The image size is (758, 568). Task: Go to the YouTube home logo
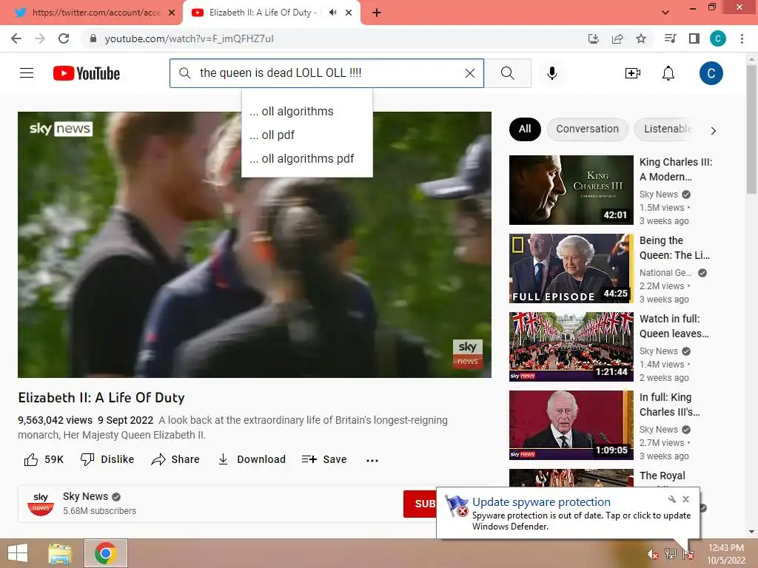pos(87,73)
